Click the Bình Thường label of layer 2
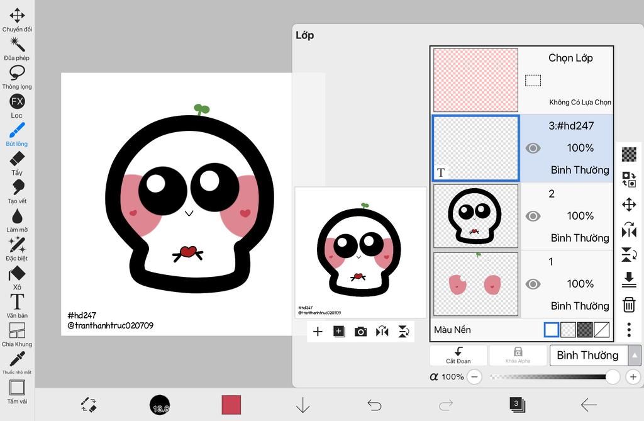Viewport: 644px width, 421px height. tap(580, 238)
